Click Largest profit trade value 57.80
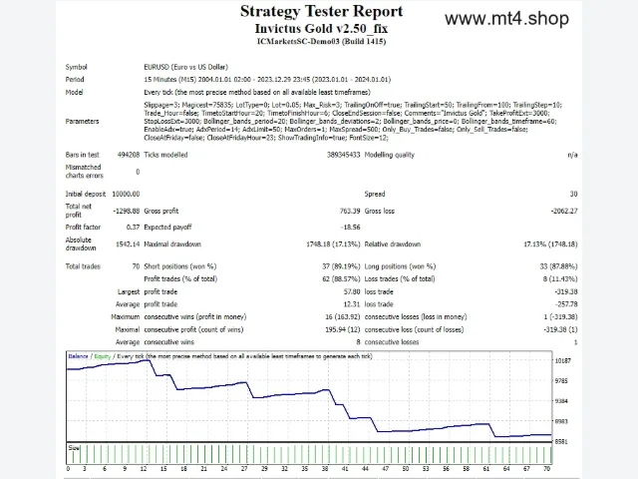Image resolution: width=638 pixels, height=479 pixels. tap(352, 291)
